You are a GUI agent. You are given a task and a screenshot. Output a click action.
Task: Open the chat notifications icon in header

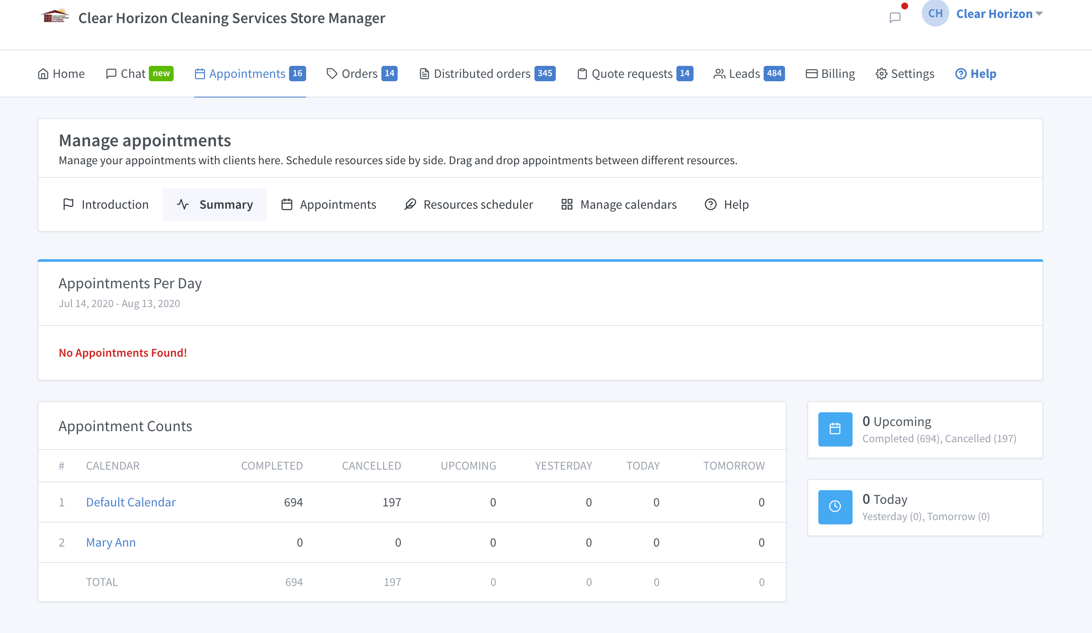click(895, 18)
